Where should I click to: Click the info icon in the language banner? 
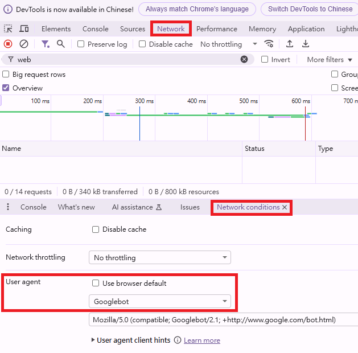coord(8,9)
